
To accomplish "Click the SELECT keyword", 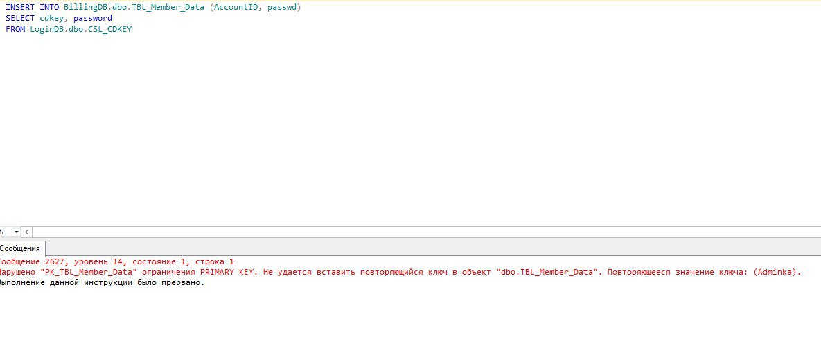I will 20,18.
